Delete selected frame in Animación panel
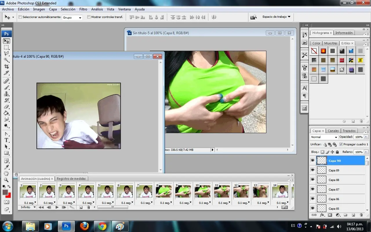Image resolution: width=371 pixels, height=232 pixels. 88,207
